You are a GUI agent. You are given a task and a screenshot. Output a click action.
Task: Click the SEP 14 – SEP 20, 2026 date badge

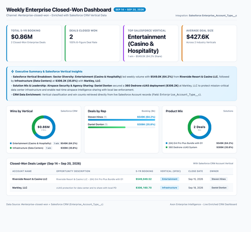tap(130, 10)
